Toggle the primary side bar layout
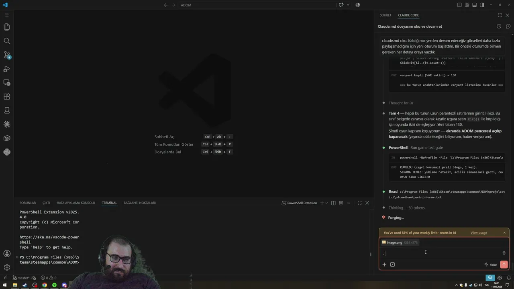Image resolution: width=514 pixels, height=289 pixels. (x=459, y=5)
